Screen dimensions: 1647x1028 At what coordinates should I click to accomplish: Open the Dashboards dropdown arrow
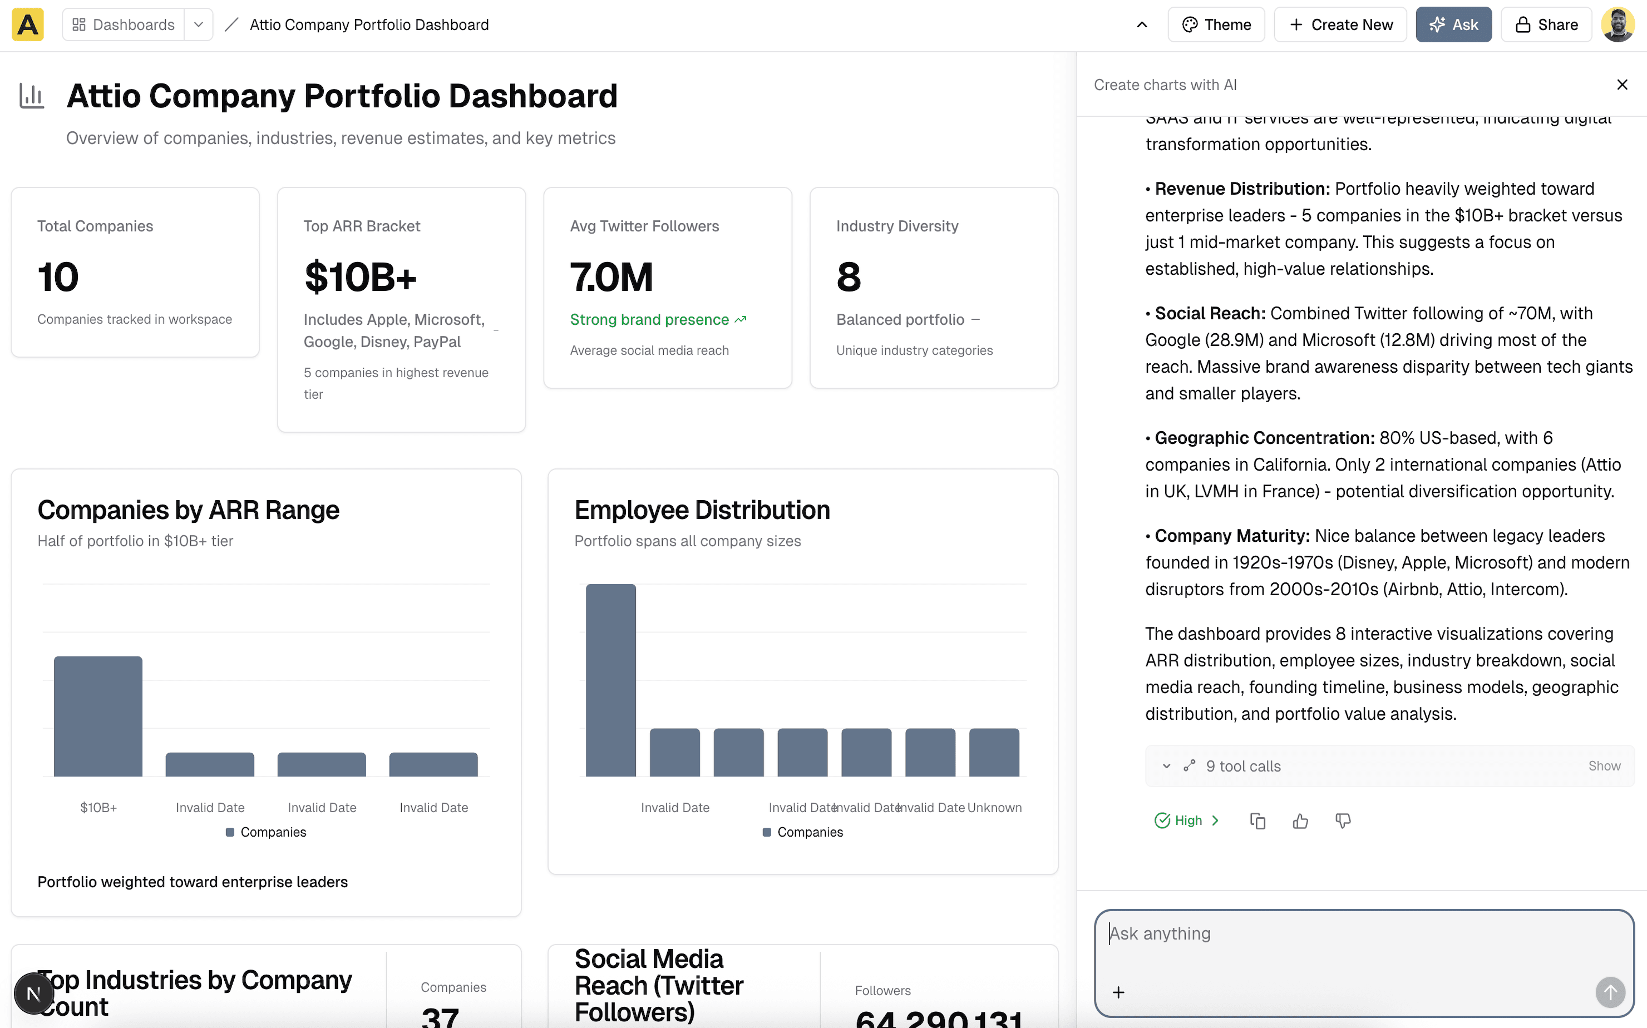199,24
